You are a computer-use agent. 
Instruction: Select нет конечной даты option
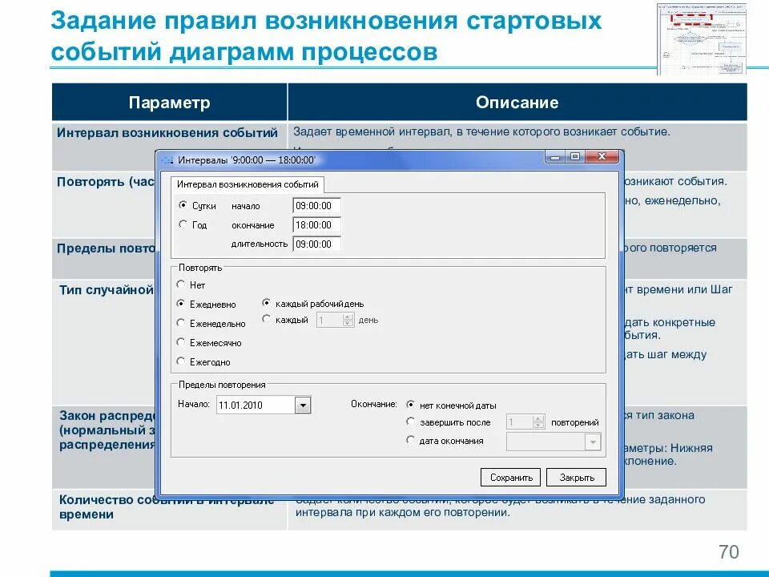click(x=410, y=404)
